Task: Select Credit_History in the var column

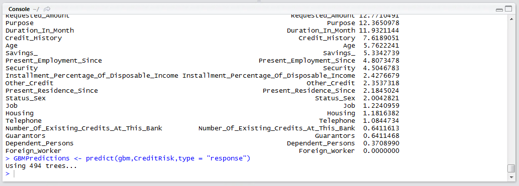Action: click(x=327, y=38)
